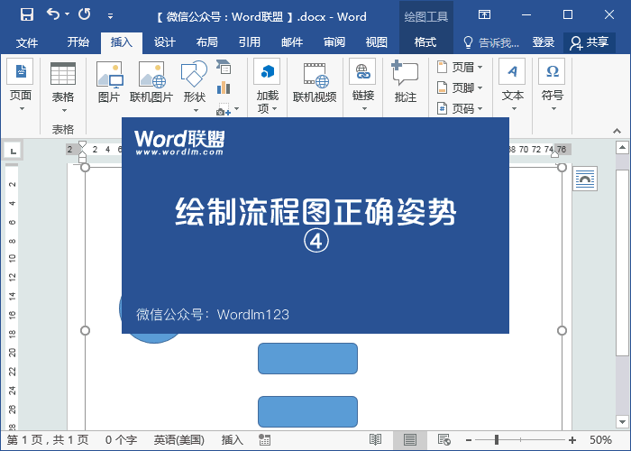Open the 文件 menu

[27, 42]
